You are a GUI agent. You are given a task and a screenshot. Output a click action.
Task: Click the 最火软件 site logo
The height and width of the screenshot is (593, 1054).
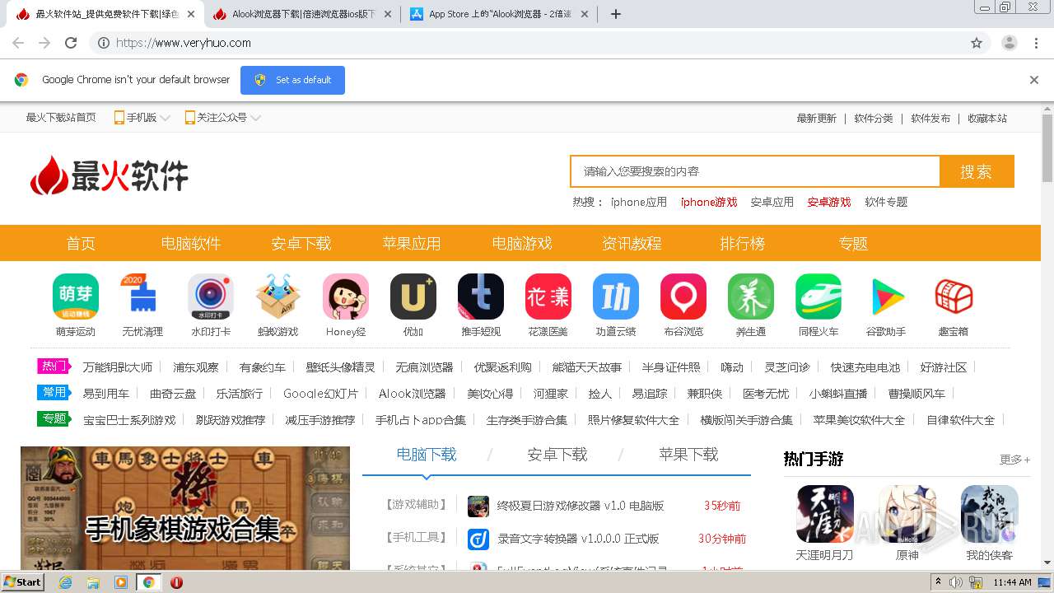click(x=110, y=175)
